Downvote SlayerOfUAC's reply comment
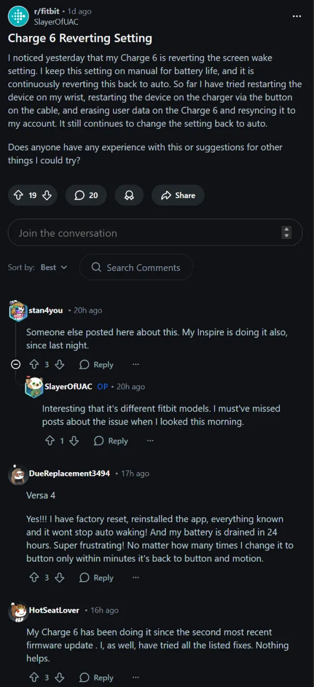The image size is (314, 687). pyautogui.click(x=74, y=441)
